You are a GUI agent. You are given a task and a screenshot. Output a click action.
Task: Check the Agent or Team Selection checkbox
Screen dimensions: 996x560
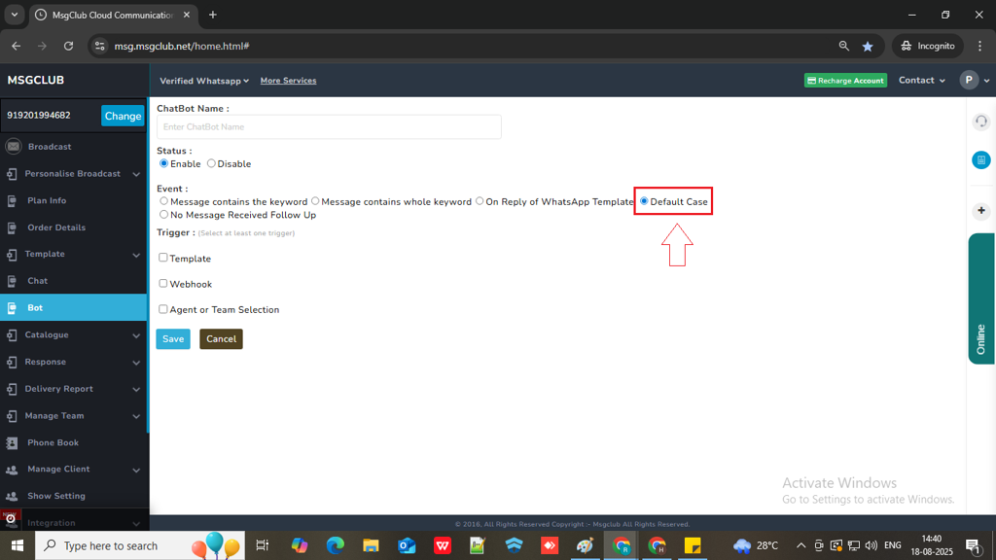(163, 309)
